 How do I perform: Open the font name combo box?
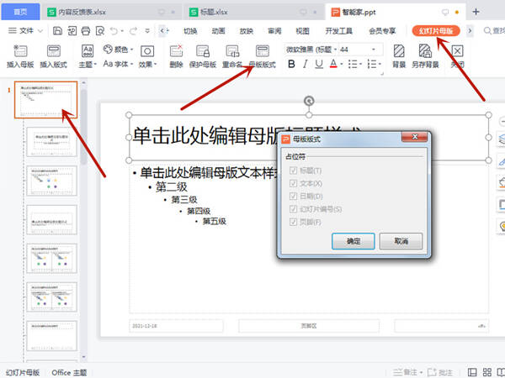[311, 50]
